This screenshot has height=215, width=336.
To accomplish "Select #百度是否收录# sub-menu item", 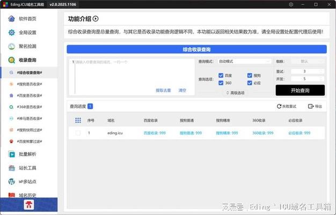I will 30,96.
